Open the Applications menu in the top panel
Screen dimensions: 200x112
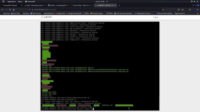click(12, 2)
